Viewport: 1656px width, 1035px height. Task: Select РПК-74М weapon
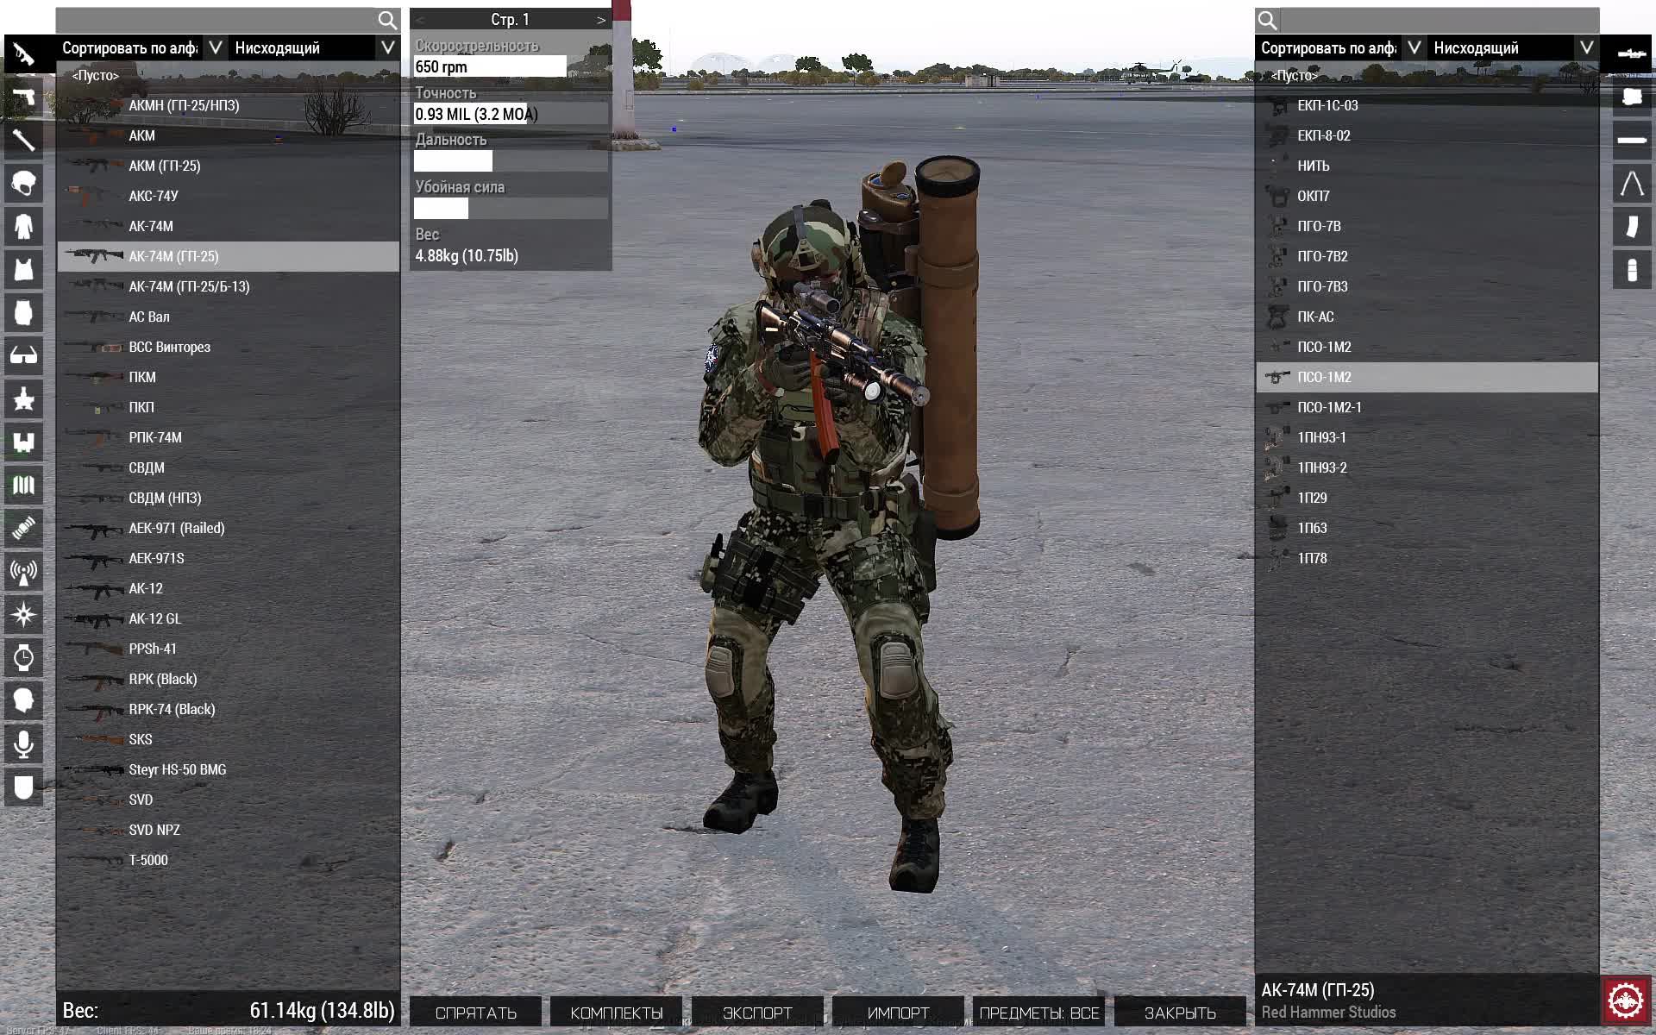point(229,437)
